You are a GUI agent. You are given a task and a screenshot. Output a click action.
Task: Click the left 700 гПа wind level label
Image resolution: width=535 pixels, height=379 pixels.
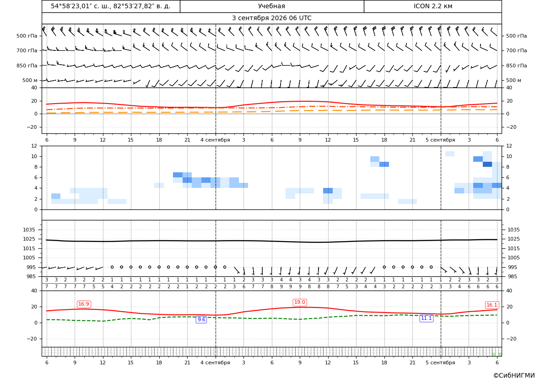(x=27, y=50)
